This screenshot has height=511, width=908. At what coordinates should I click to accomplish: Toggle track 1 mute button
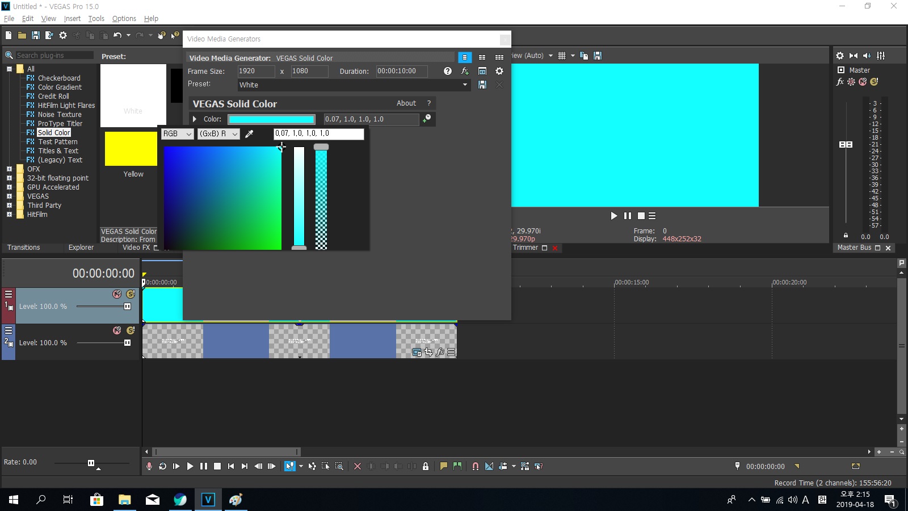pos(117,294)
